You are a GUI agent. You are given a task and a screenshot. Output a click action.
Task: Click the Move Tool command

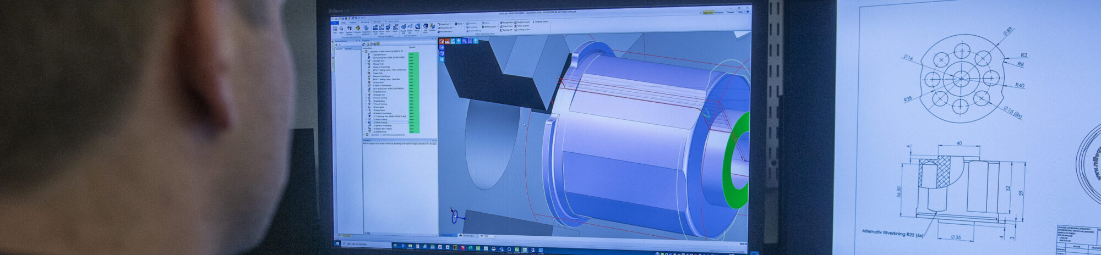coord(444,24)
